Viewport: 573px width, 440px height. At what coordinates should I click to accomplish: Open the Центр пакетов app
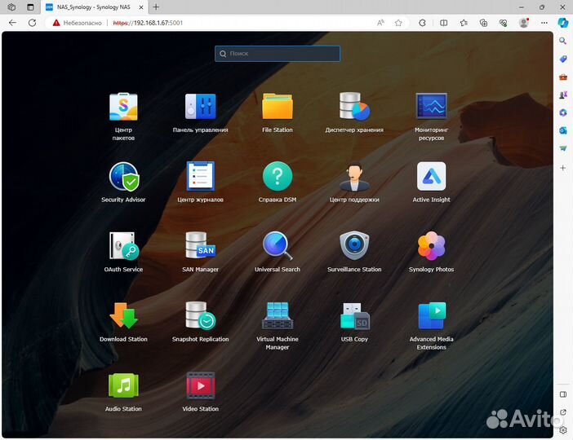click(123, 107)
